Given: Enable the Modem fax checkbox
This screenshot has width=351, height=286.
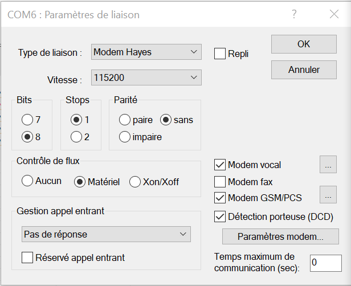Looking at the screenshot, I should [x=220, y=182].
